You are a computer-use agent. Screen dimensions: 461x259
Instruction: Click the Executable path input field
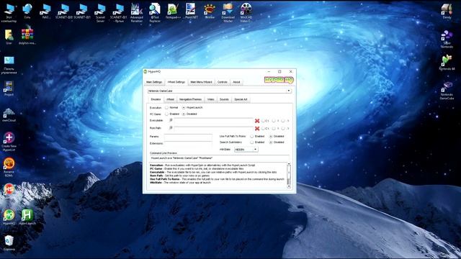tap(213, 120)
